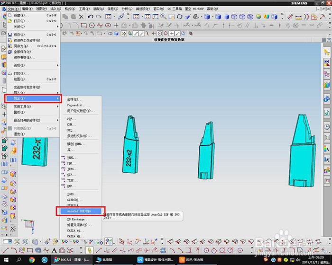Click Save As in File menu
Viewport: 332px width, 265px height.
click(x=33, y=46)
